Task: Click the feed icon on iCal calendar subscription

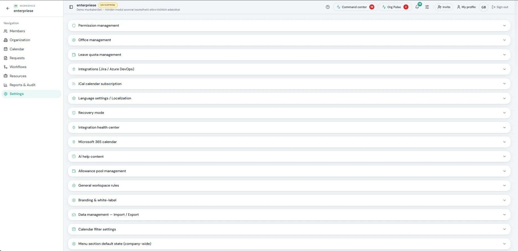Action: click(74, 84)
